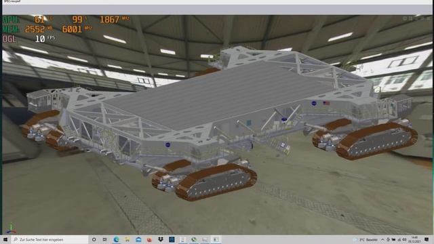Image resolution: width=434 pixels, height=244 pixels.
Task: Click the OGL '10 FPS' counter
Action: (45, 39)
